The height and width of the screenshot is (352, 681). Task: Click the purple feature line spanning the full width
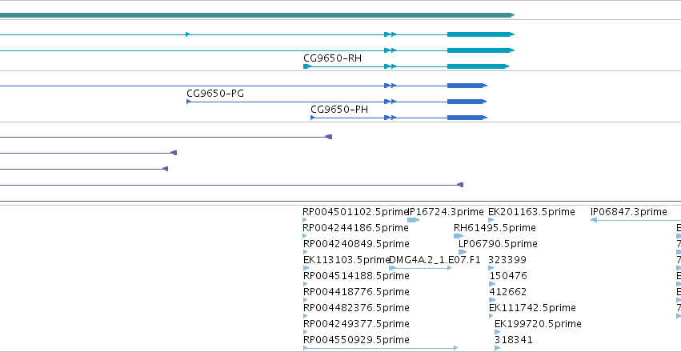(341, 202)
